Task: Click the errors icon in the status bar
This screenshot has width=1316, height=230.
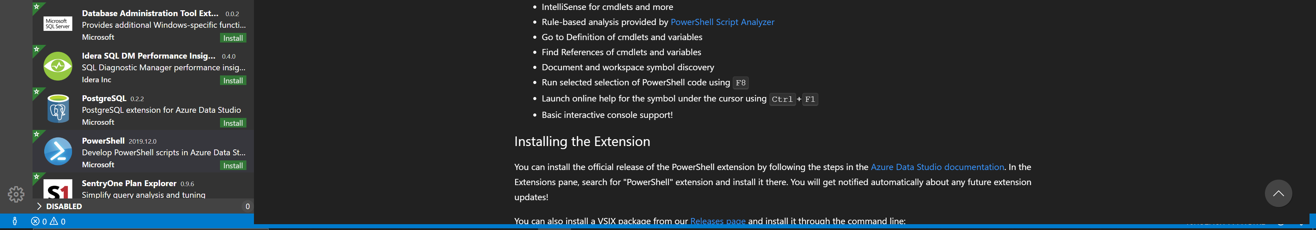Action: [x=35, y=221]
